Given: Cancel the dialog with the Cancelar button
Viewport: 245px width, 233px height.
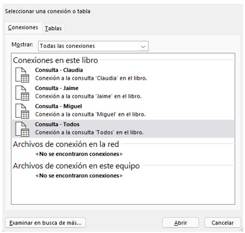Looking at the screenshot, I should click(223, 223).
